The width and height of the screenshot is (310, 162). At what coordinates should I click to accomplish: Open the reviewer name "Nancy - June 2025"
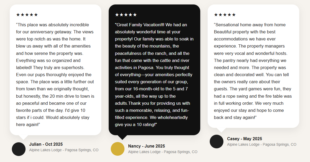(x=147, y=146)
